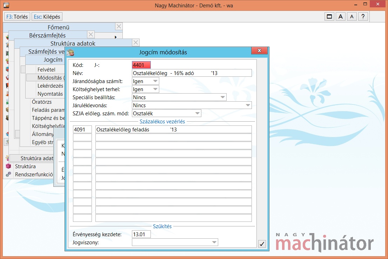
Task: Click Rendszerfunkció in the main menu
Action: coord(34,175)
